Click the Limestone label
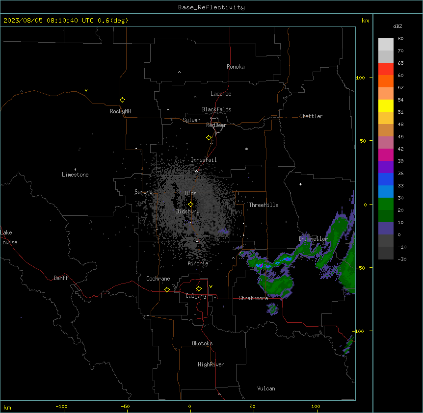Screen dimensions: 423x413 pos(75,175)
